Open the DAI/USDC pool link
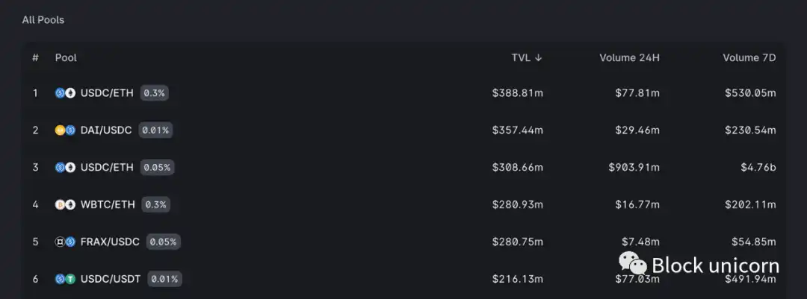Image resolution: width=807 pixels, height=299 pixels. (106, 130)
